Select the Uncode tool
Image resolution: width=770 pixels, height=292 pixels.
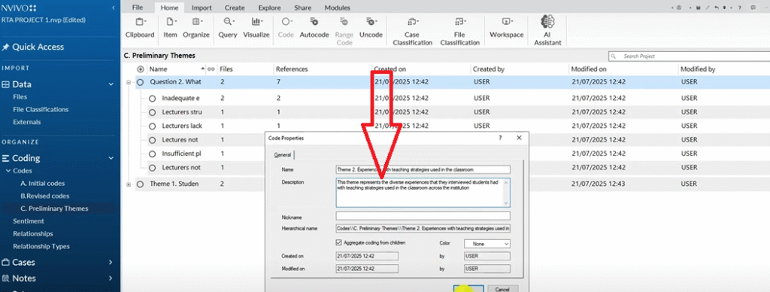click(x=371, y=28)
